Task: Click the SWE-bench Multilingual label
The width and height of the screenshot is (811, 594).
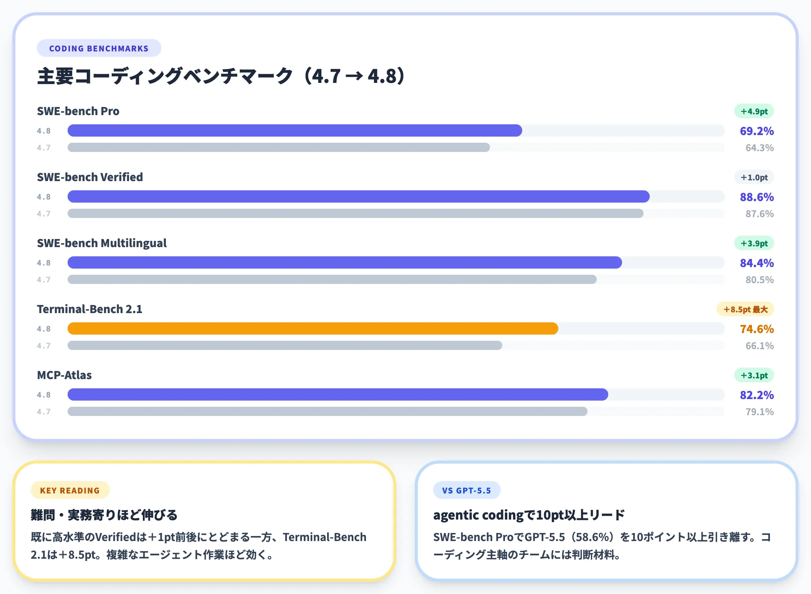Action: [102, 243]
